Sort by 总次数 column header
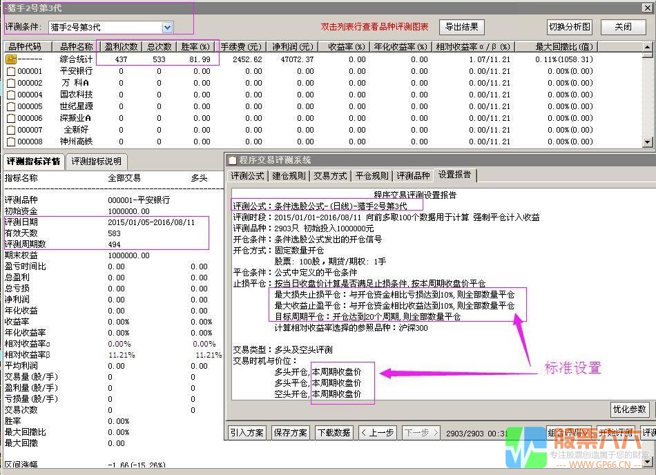This screenshot has width=656, height=475. (x=159, y=46)
